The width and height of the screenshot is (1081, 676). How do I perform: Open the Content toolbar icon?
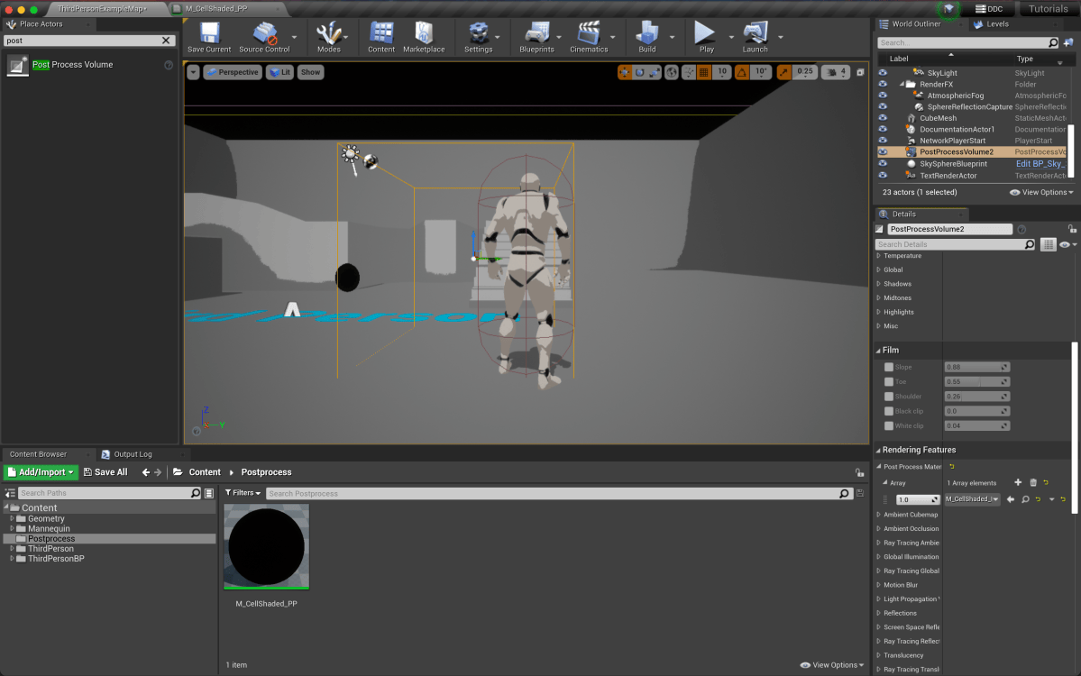pos(380,37)
